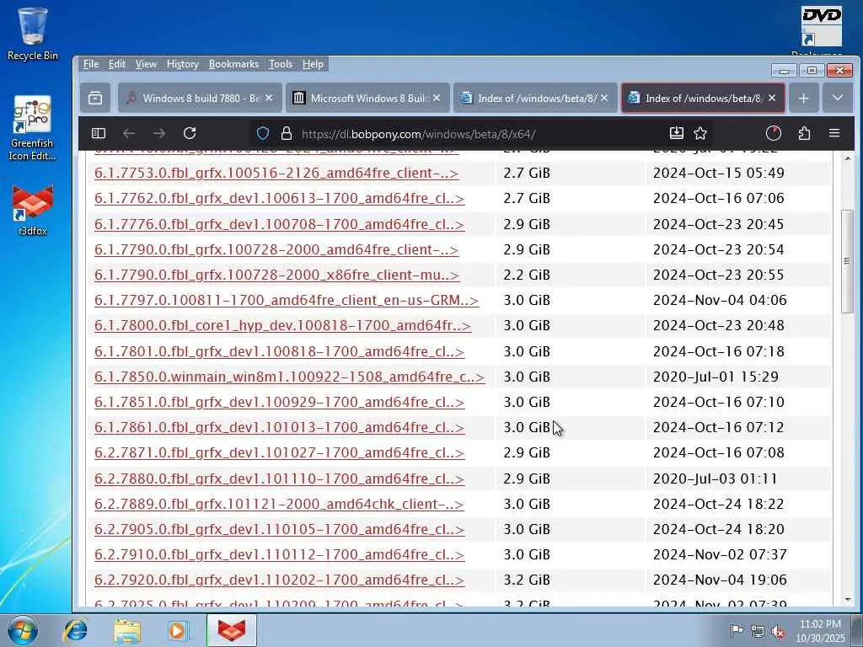Open the Tools menu

click(x=281, y=64)
